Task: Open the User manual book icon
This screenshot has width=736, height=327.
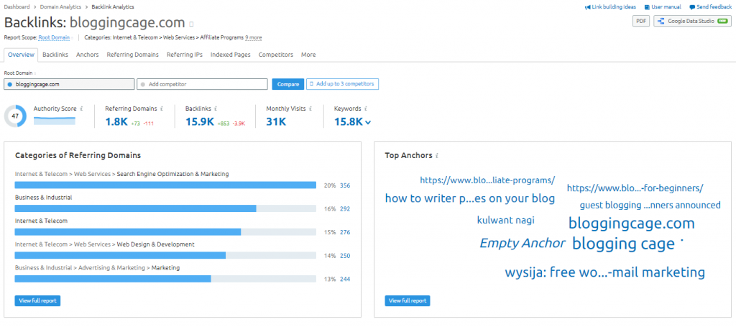Action: (x=647, y=7)
